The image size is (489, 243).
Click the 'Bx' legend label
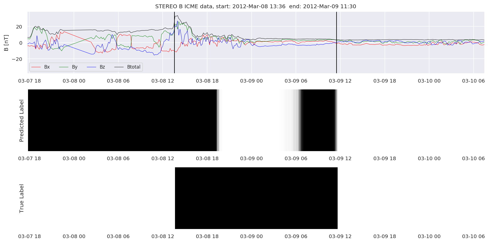pos(47,67)
